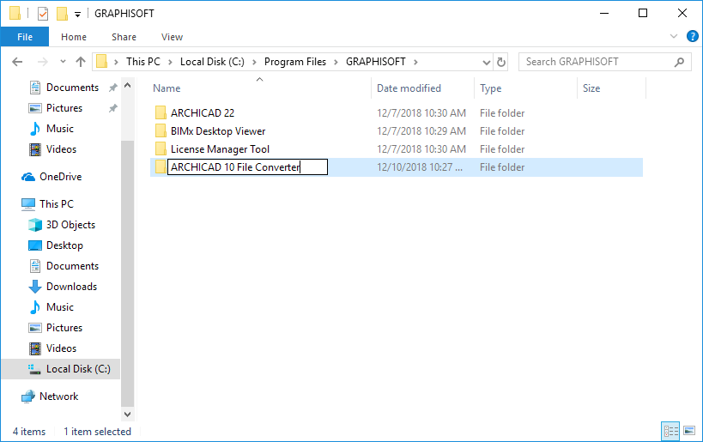This screenshot has height=442, width=703.
Task: Open the File menu
Action: click(25, 37)
